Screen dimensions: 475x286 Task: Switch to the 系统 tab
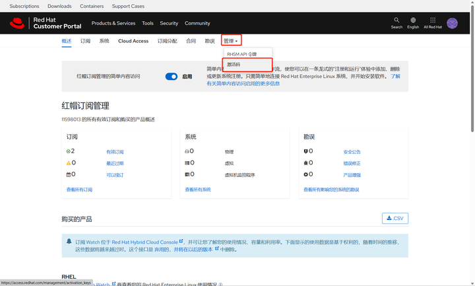point(104,41)
